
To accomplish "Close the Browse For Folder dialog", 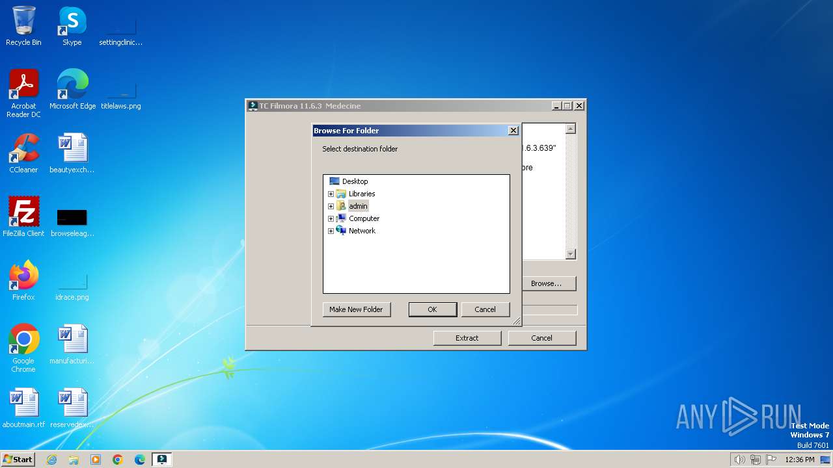I will [513, 131].
